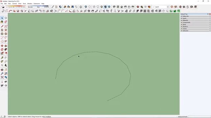The height and width of the screenshot is (118, 211).
Task: Choose the Follow Me tool
Action: [x=6, y=49]
